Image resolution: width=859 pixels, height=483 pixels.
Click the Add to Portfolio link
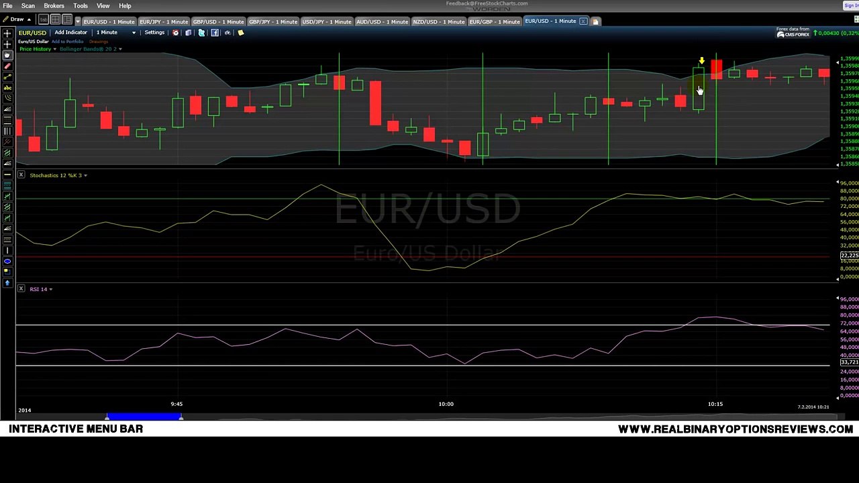67,42
